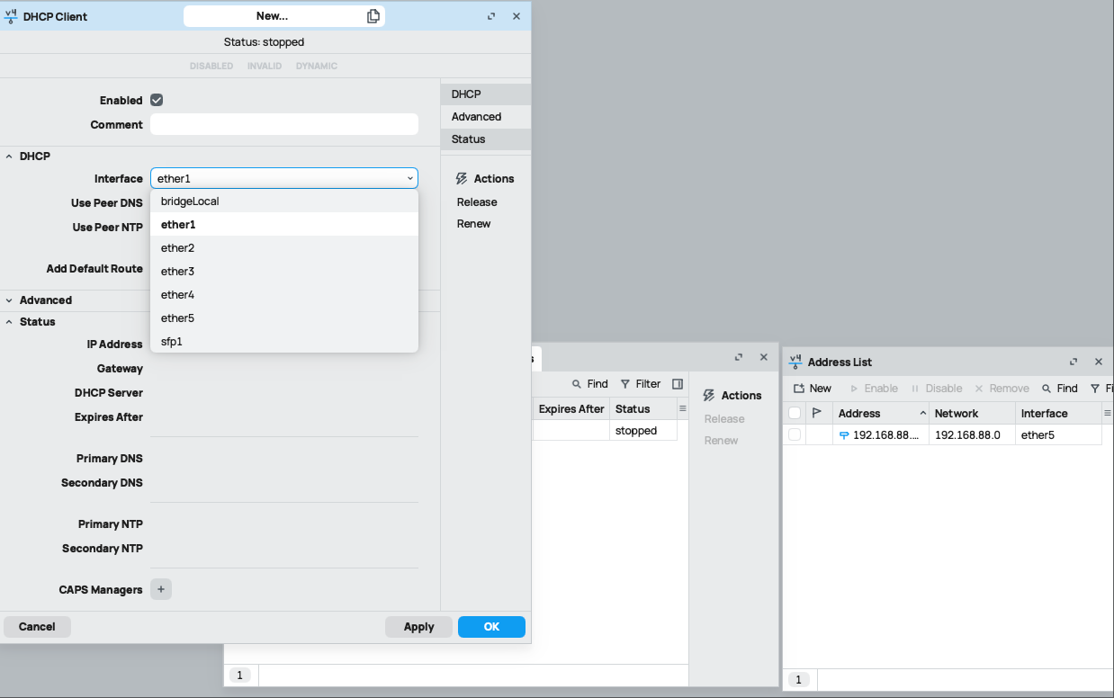
Task: Tick the checkbox for the 192.168.88 address row
Action: pos(795,435)
